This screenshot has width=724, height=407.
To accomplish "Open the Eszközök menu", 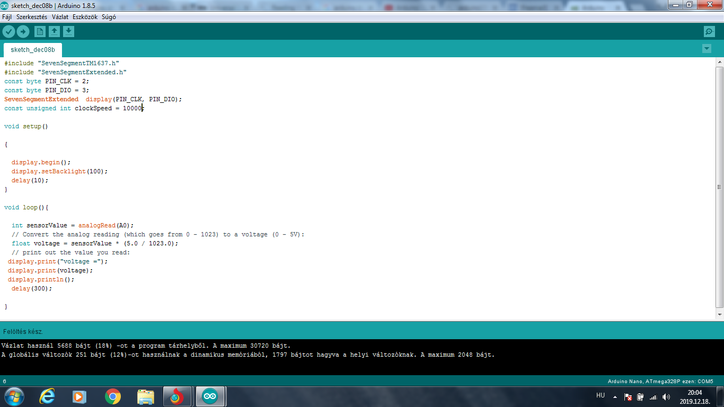I will (x=85, y=17).
